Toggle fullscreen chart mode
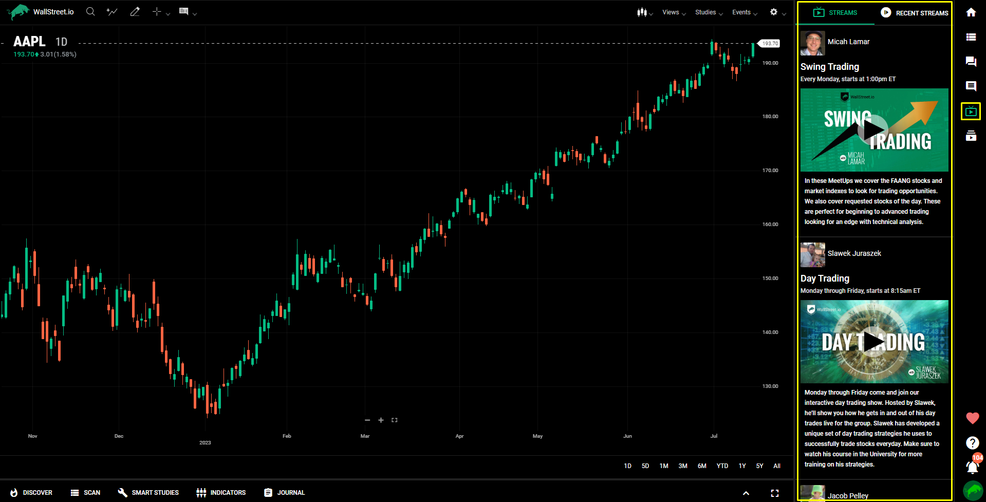This screenshot has height=502, width=986. 775,493
